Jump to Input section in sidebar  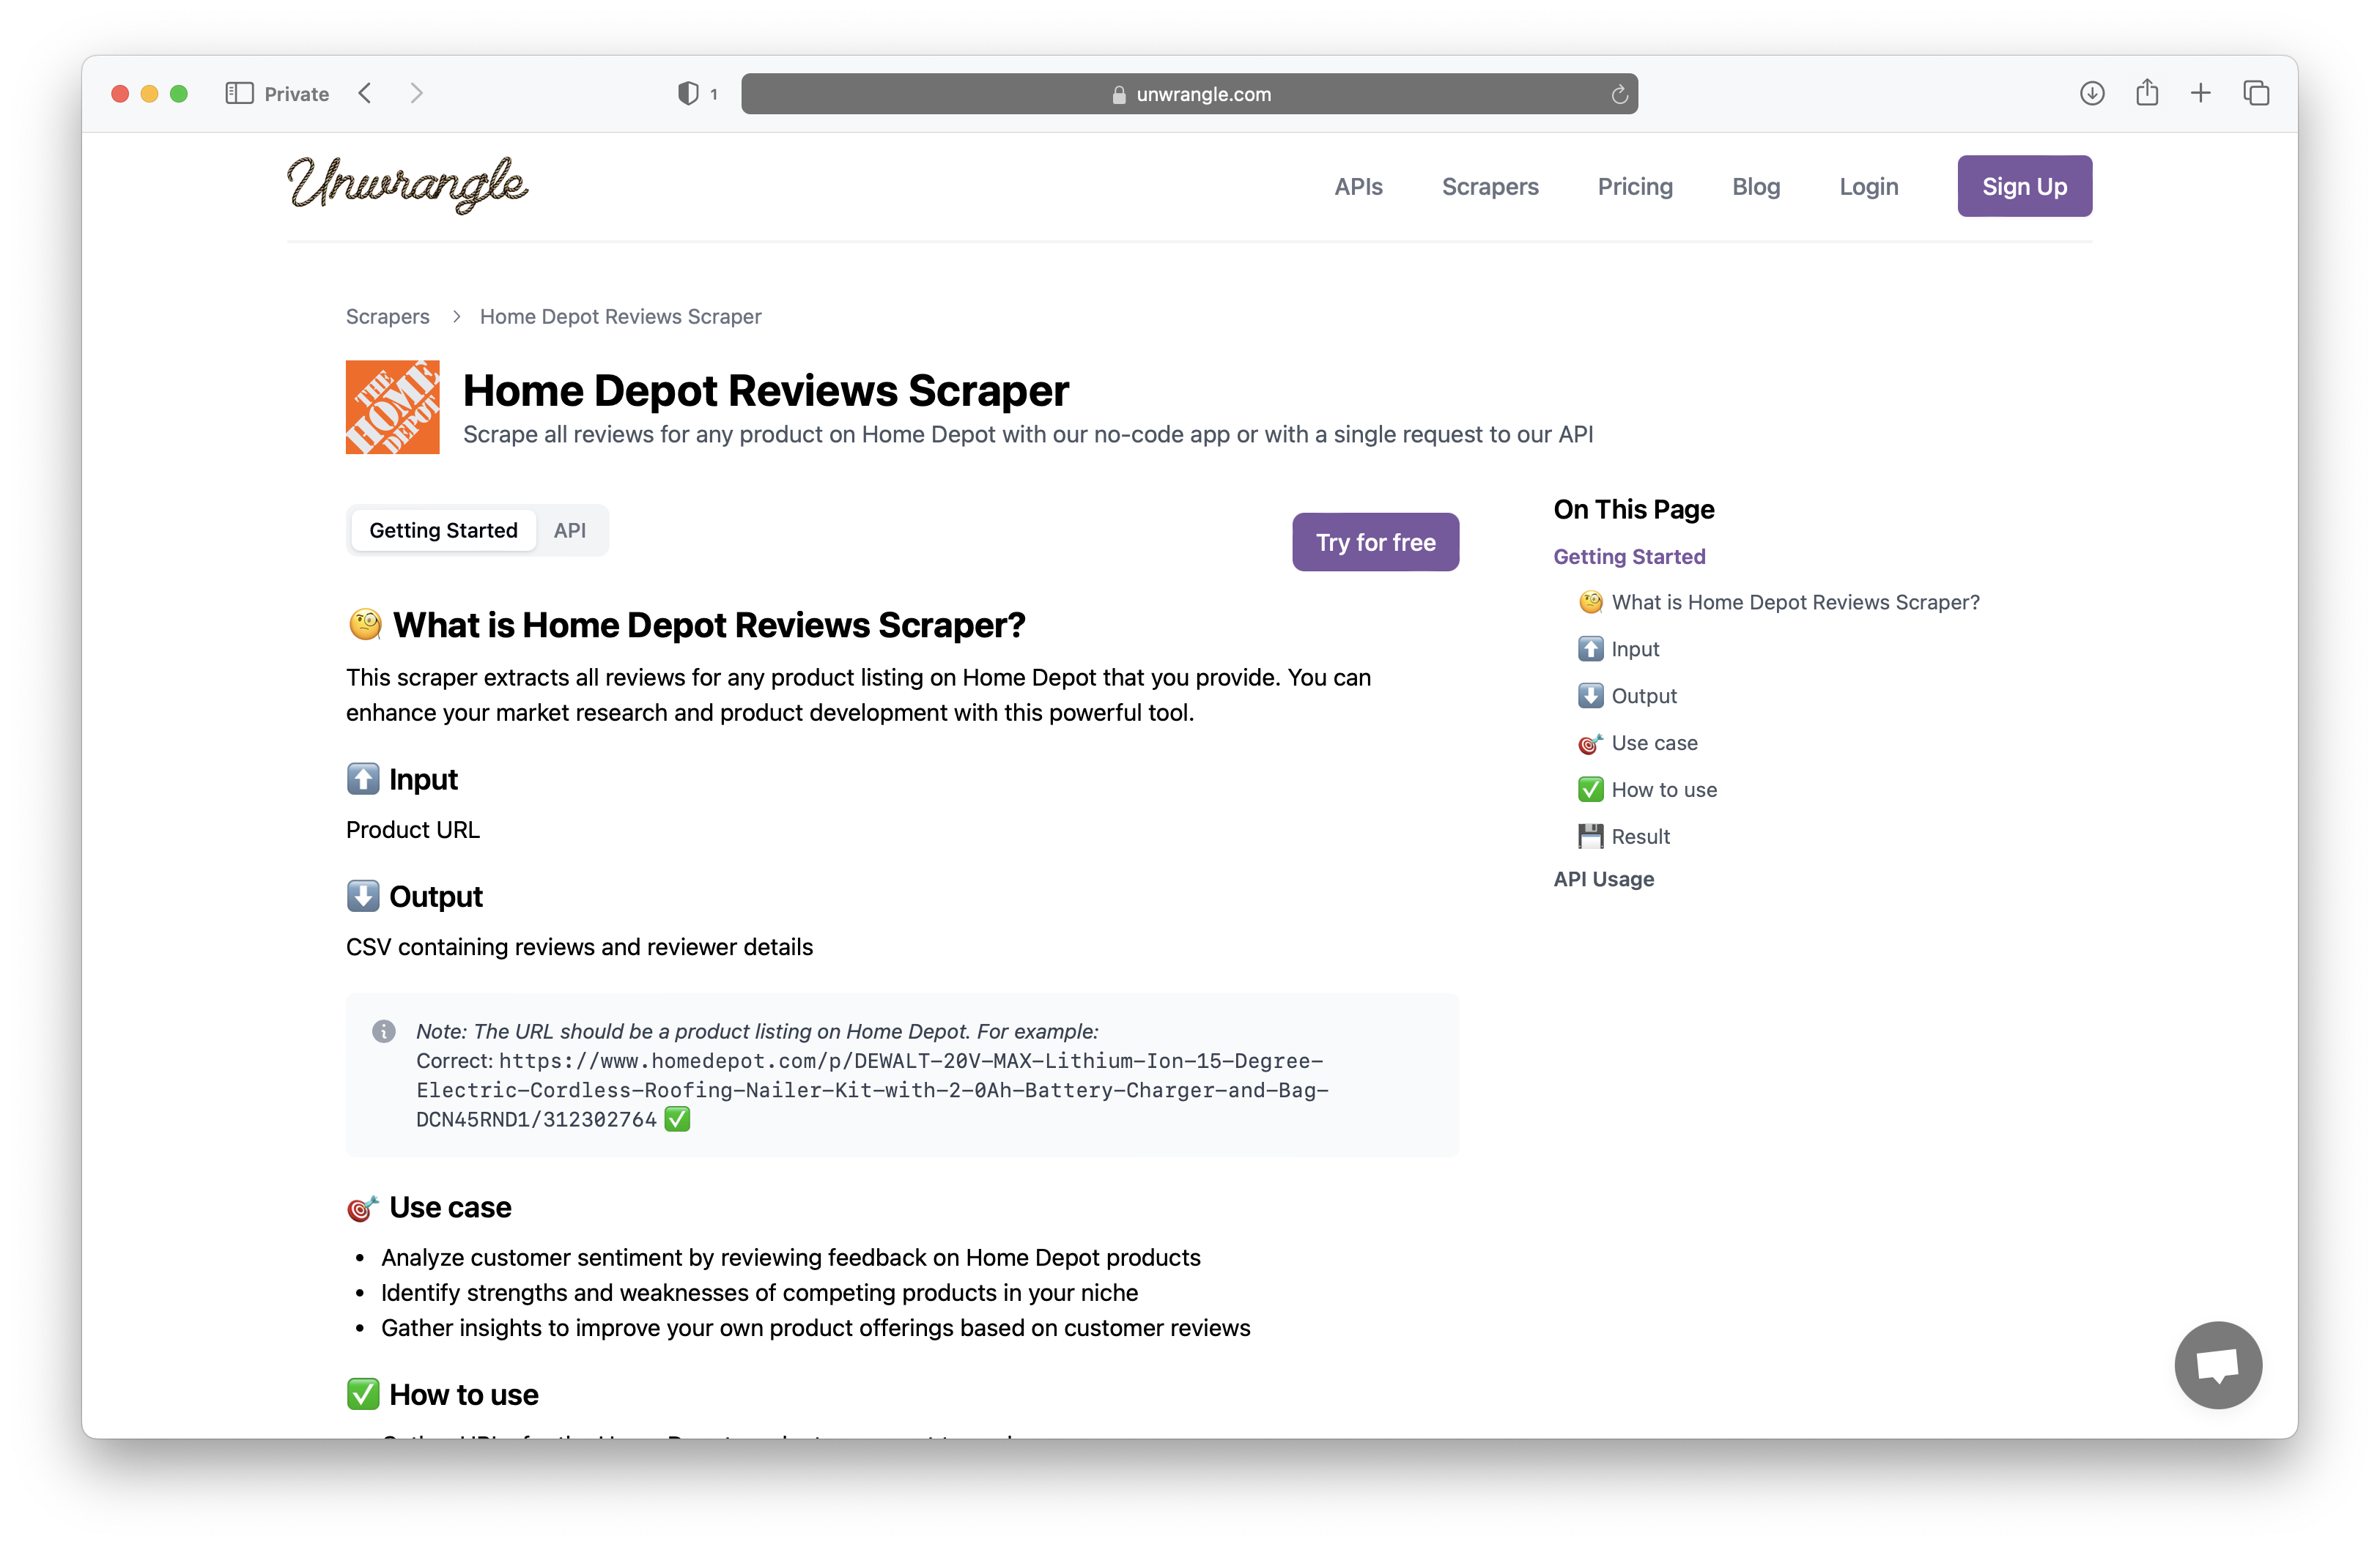pos(1619,650)
